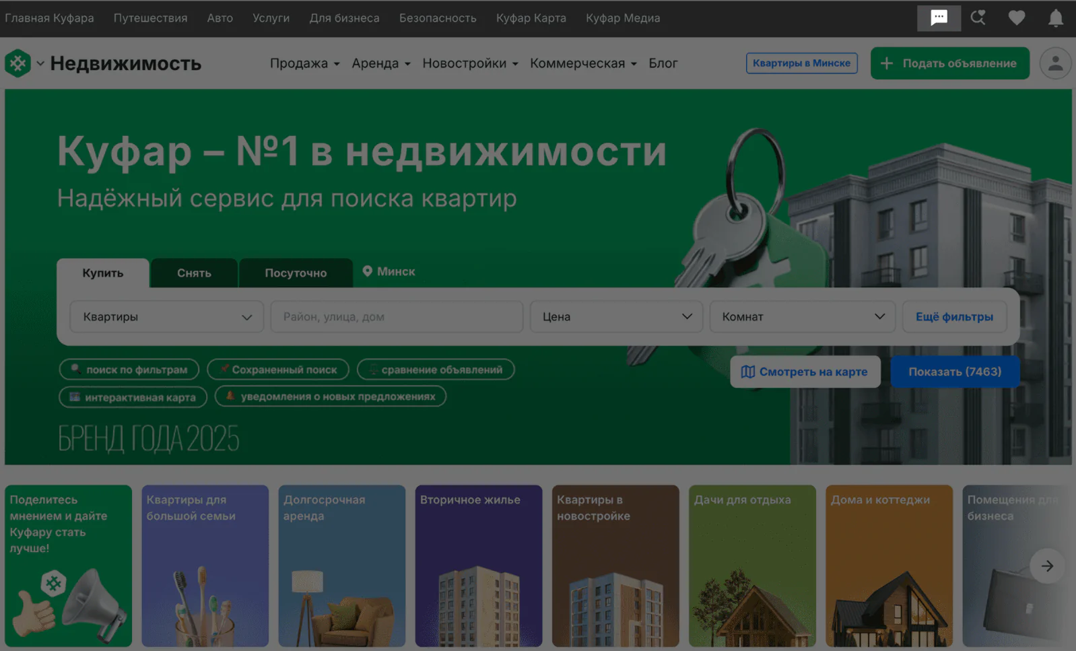Open notifications bell icon
The height and width of the screenshot is (651, 1076).
click(1056, 18)
